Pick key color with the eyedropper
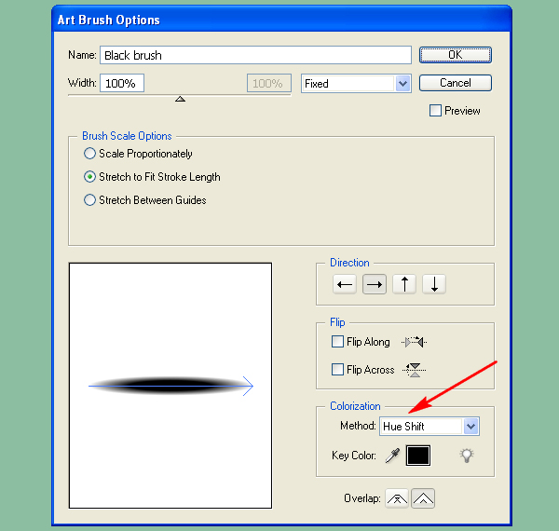The width and height of the screenshot is (559, 531). pyautogui.click(x=392, y=456)
